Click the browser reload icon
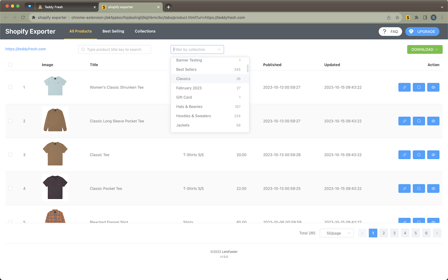Image resolution: width=448 pixels, height=280 pixels. point(23,17)
